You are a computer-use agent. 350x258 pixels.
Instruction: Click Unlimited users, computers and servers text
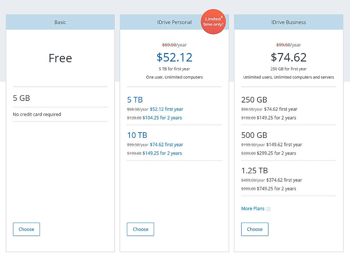tap(289, 77)
